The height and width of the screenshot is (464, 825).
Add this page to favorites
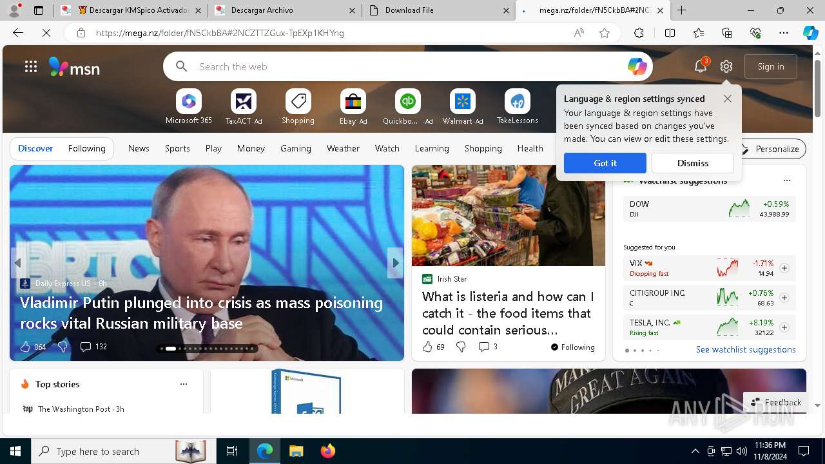coord(605,33)
